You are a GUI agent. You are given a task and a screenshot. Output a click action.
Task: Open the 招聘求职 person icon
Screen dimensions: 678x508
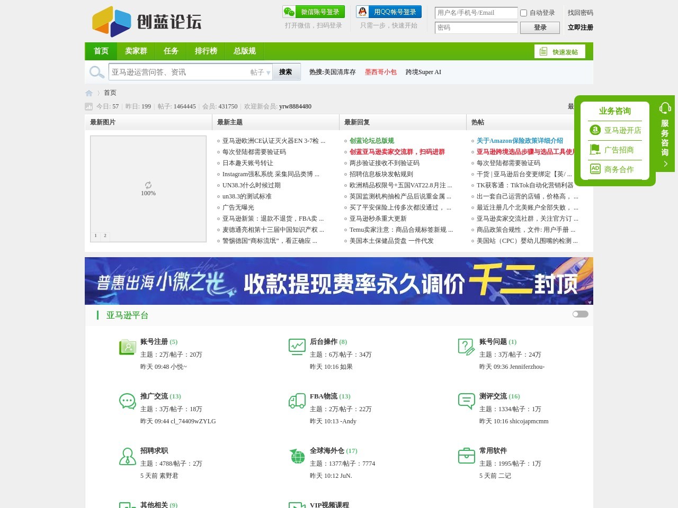(128, 456)
